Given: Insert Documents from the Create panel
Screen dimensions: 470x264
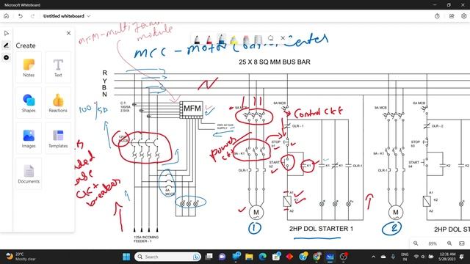Looking at the screenshot, I should point(29,174).
